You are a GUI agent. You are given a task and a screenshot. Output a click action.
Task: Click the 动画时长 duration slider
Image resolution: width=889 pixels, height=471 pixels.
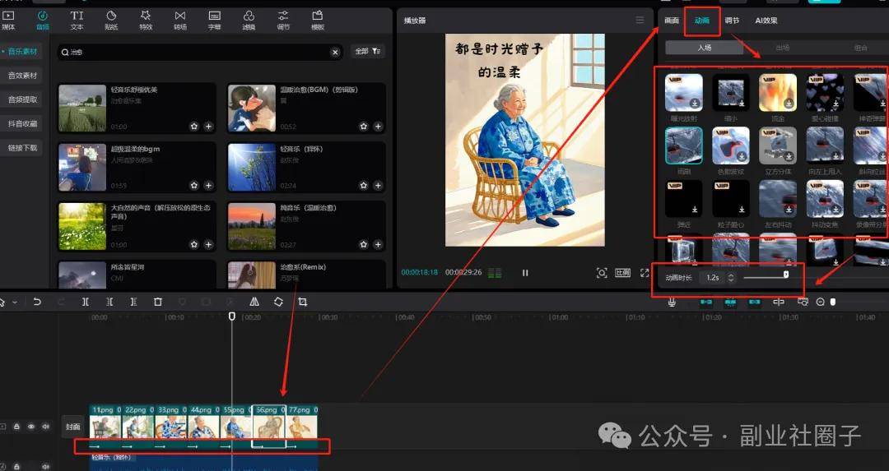tap(765, 277)
